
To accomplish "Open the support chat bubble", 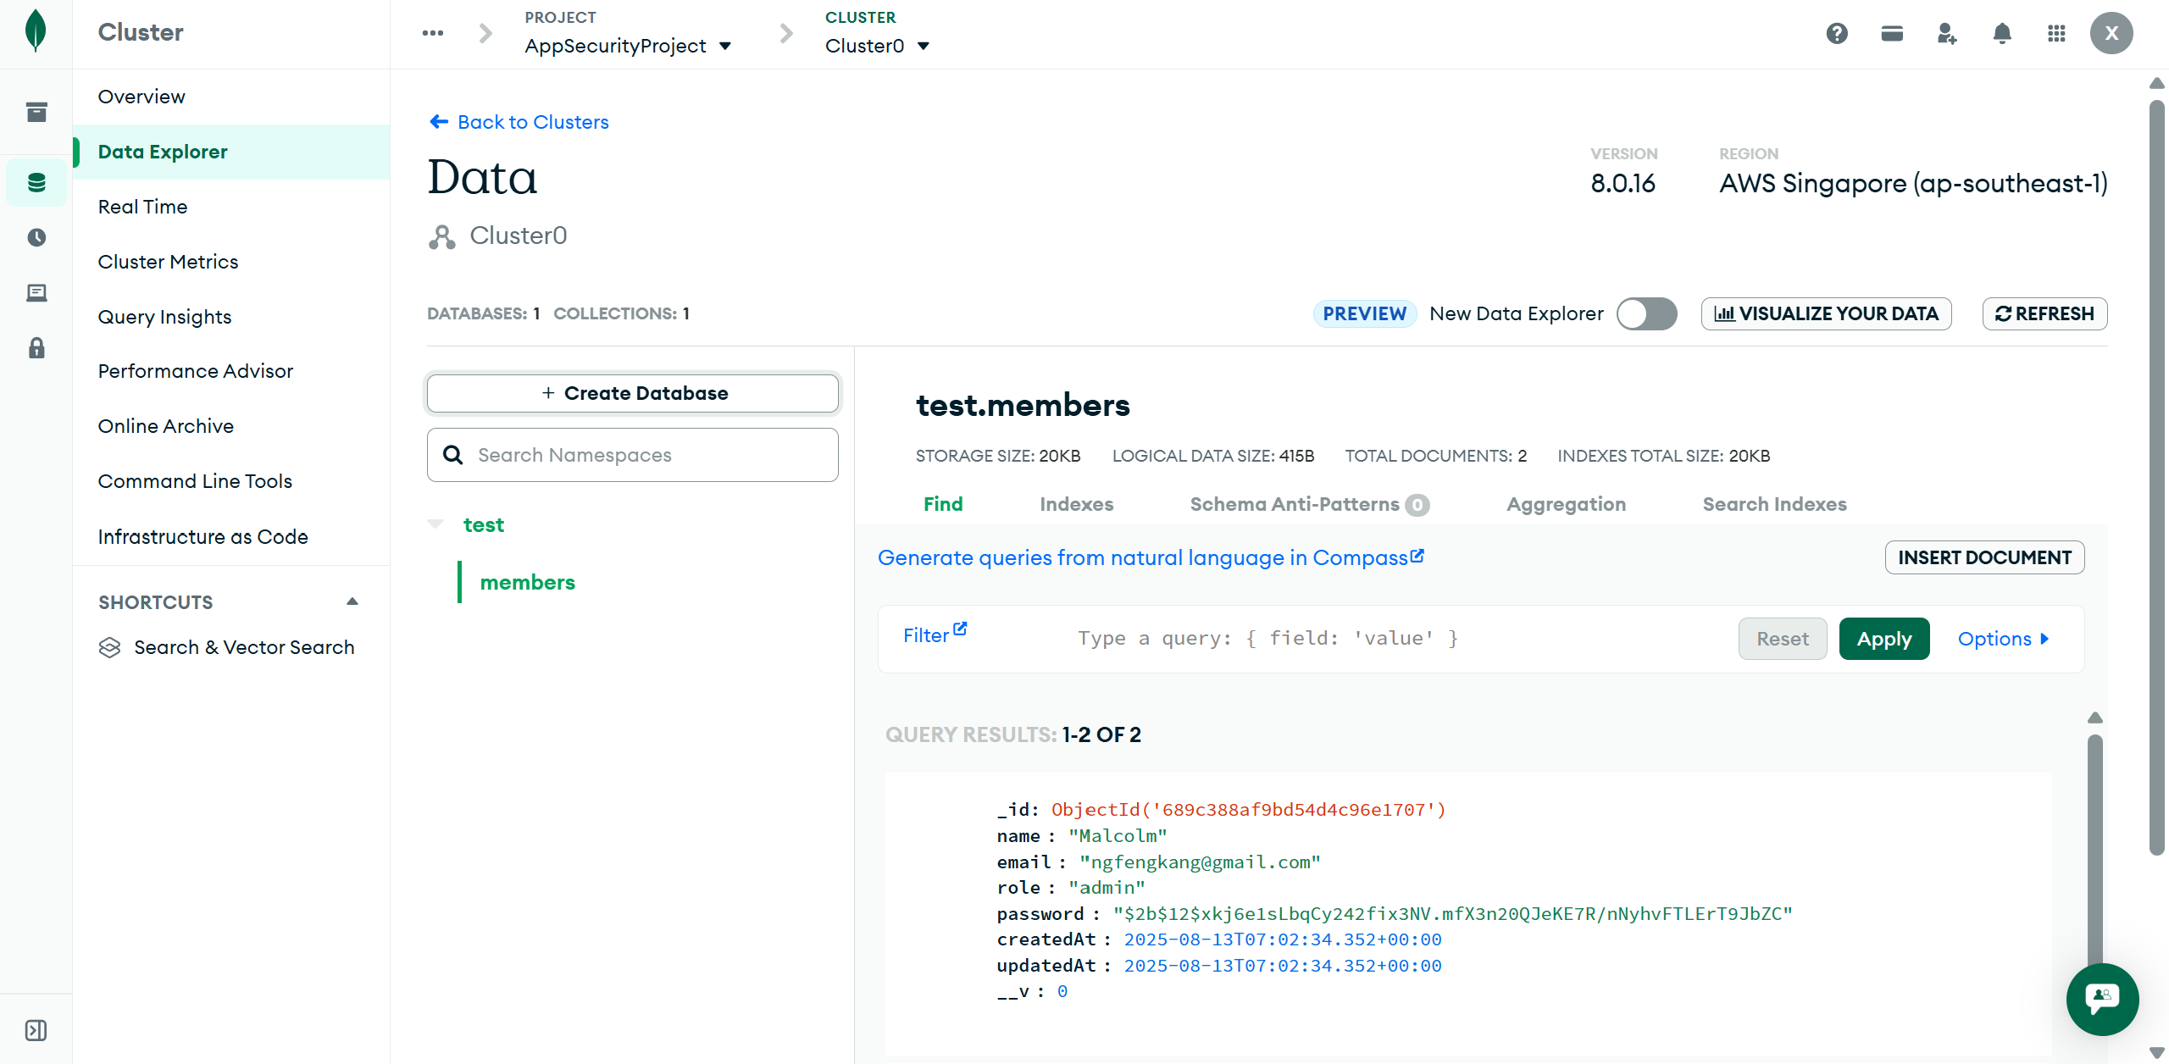I will click(x=2103, y=1000).
